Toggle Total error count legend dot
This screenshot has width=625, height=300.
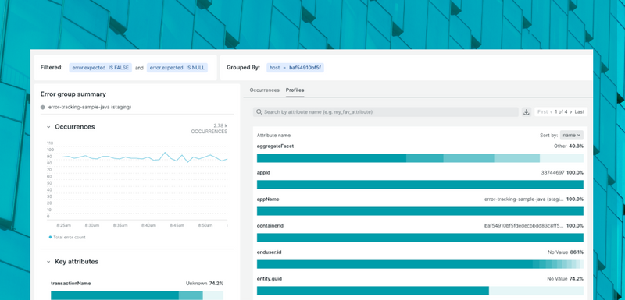[x=50, y=237]
